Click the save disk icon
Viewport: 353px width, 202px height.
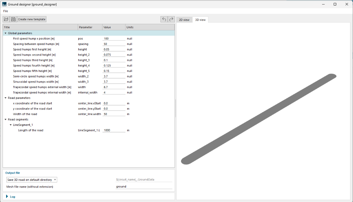13,19
